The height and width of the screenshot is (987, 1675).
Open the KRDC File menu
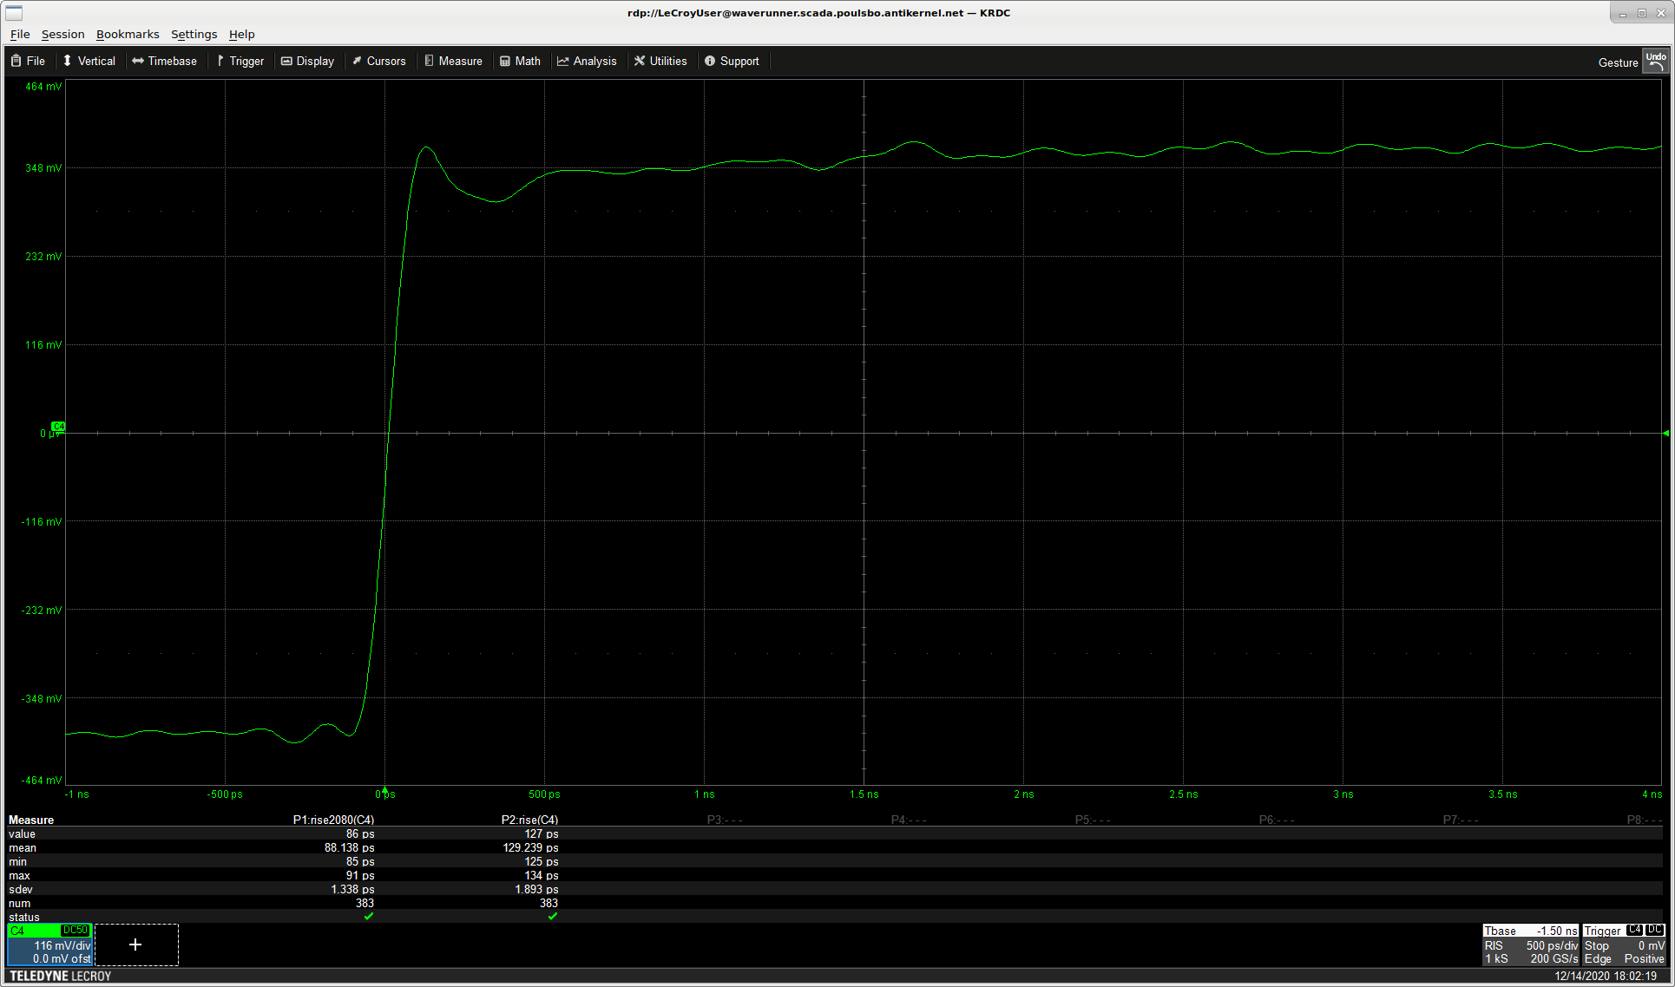pyautogui.click(x=20, y=34)
